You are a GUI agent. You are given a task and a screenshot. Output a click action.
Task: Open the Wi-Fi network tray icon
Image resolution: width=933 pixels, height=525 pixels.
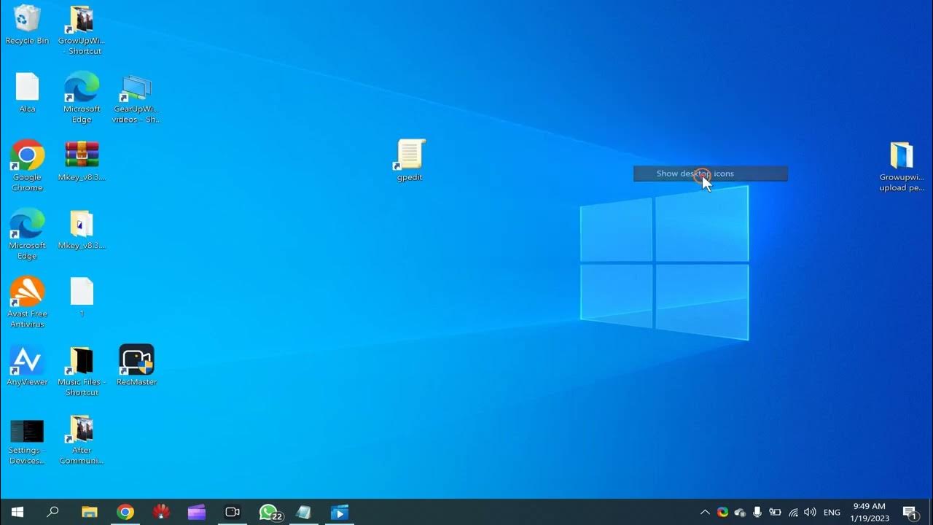[793, 512]
